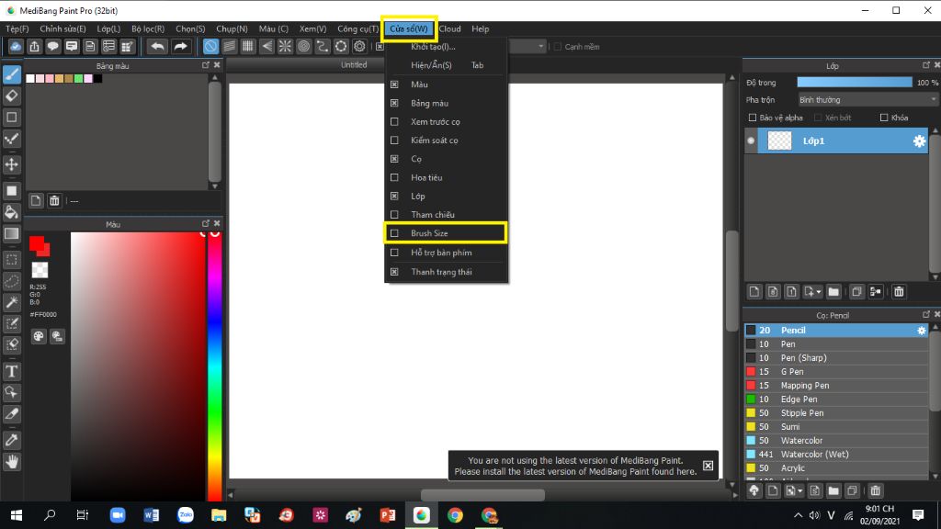Open the Tệp(F) menu
The image size is (941, 529).
(17, 28)
